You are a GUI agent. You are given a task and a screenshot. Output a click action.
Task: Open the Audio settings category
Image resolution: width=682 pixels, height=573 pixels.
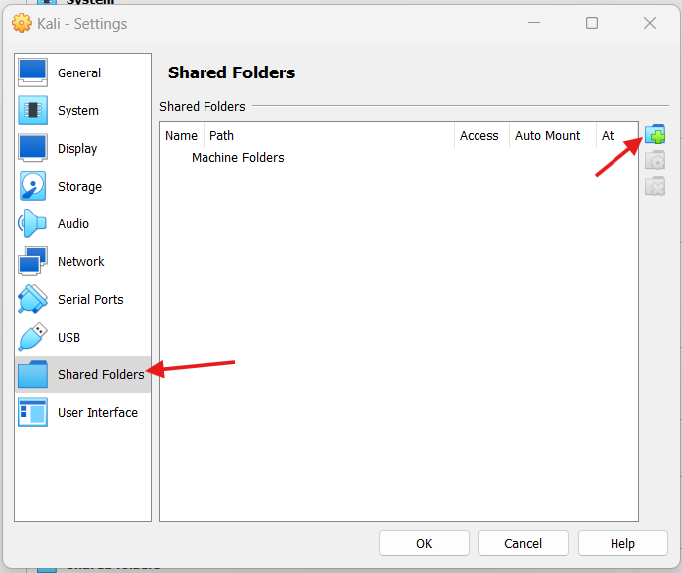(x=82, y=223)
